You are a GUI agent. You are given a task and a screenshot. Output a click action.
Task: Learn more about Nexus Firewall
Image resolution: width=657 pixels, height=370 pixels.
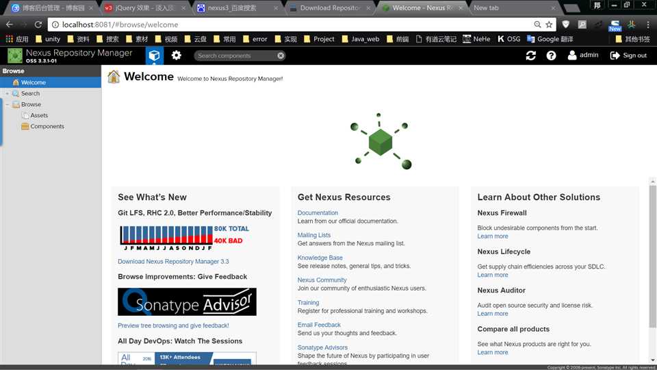(492, 236)
